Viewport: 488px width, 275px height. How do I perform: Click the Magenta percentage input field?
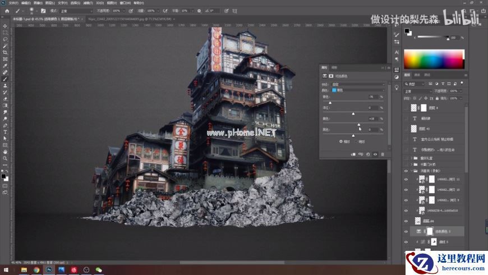tap(372, 108)
